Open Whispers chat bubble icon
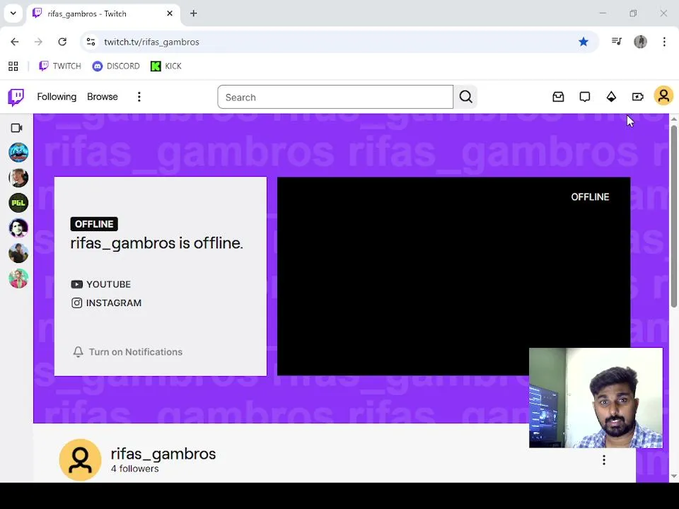679x509 pixels. [x=585, y=97]
